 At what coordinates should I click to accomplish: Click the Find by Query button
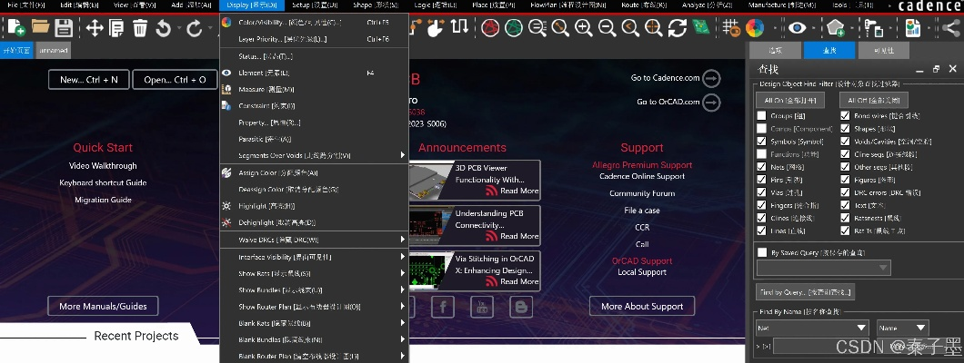click(x=805, y=292)
